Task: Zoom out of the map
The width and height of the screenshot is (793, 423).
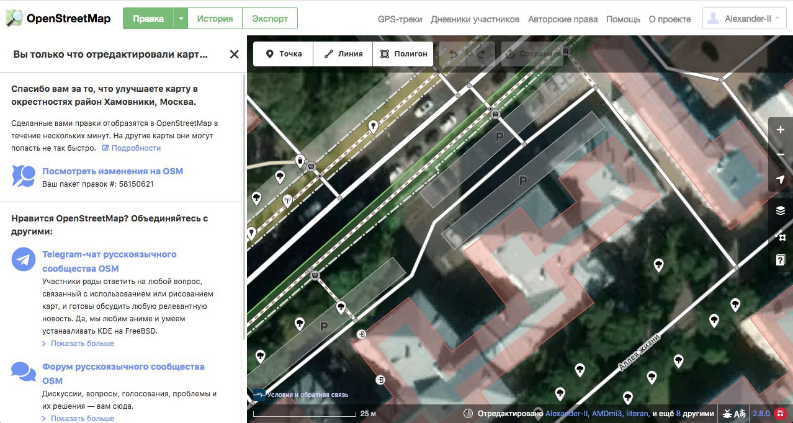Action: pyautogui.click(x=781, y=155)
